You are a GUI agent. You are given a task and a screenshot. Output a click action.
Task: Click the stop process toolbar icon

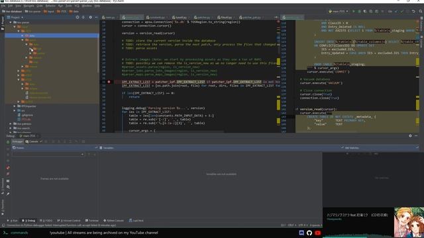(382, 11)
